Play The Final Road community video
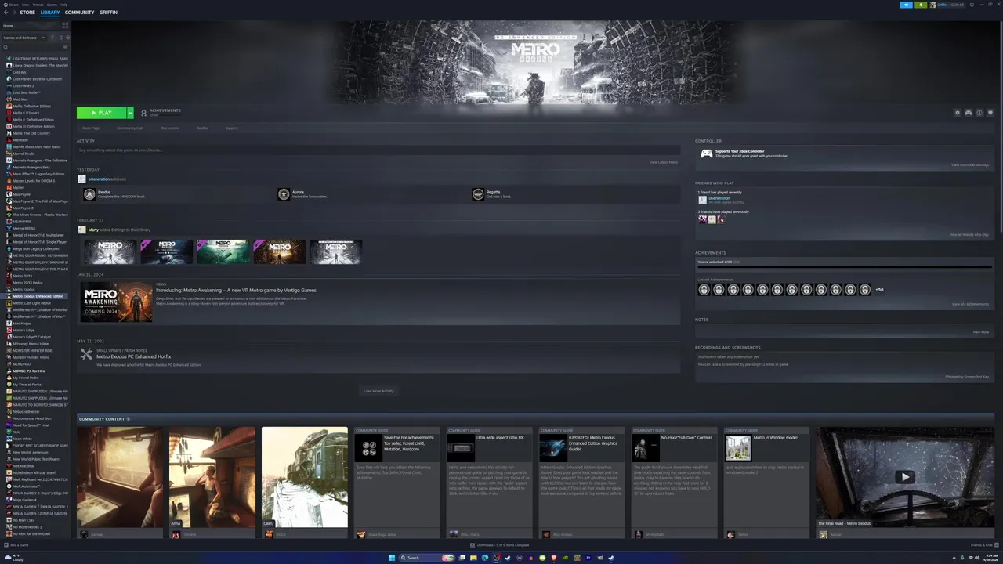1003x564 pixels. click(905, 476)
